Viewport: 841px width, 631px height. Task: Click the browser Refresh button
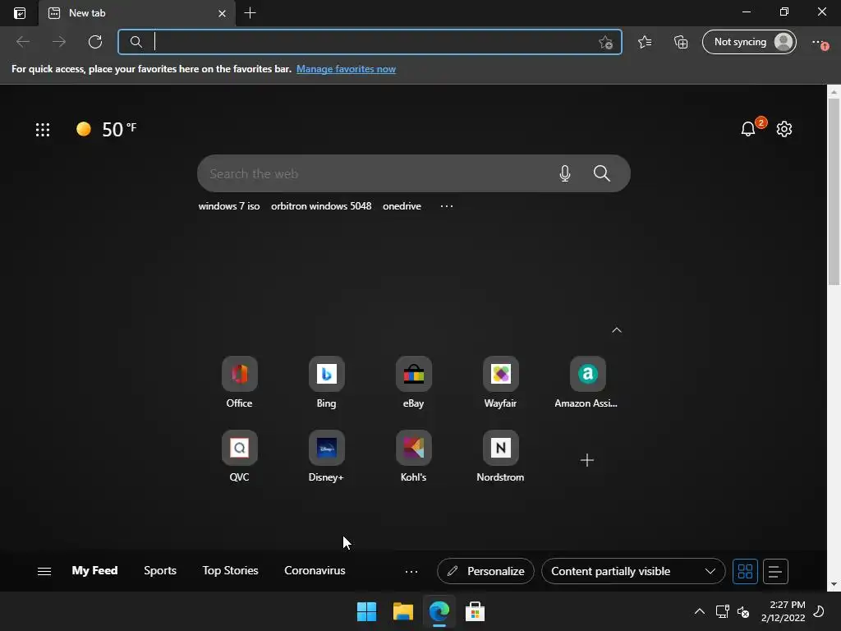click(95, 42)
